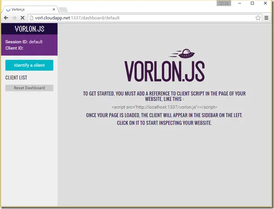Click the Robert user profile badge
The width and height of the screenshot is (274, 209).
tap(224, 3)
